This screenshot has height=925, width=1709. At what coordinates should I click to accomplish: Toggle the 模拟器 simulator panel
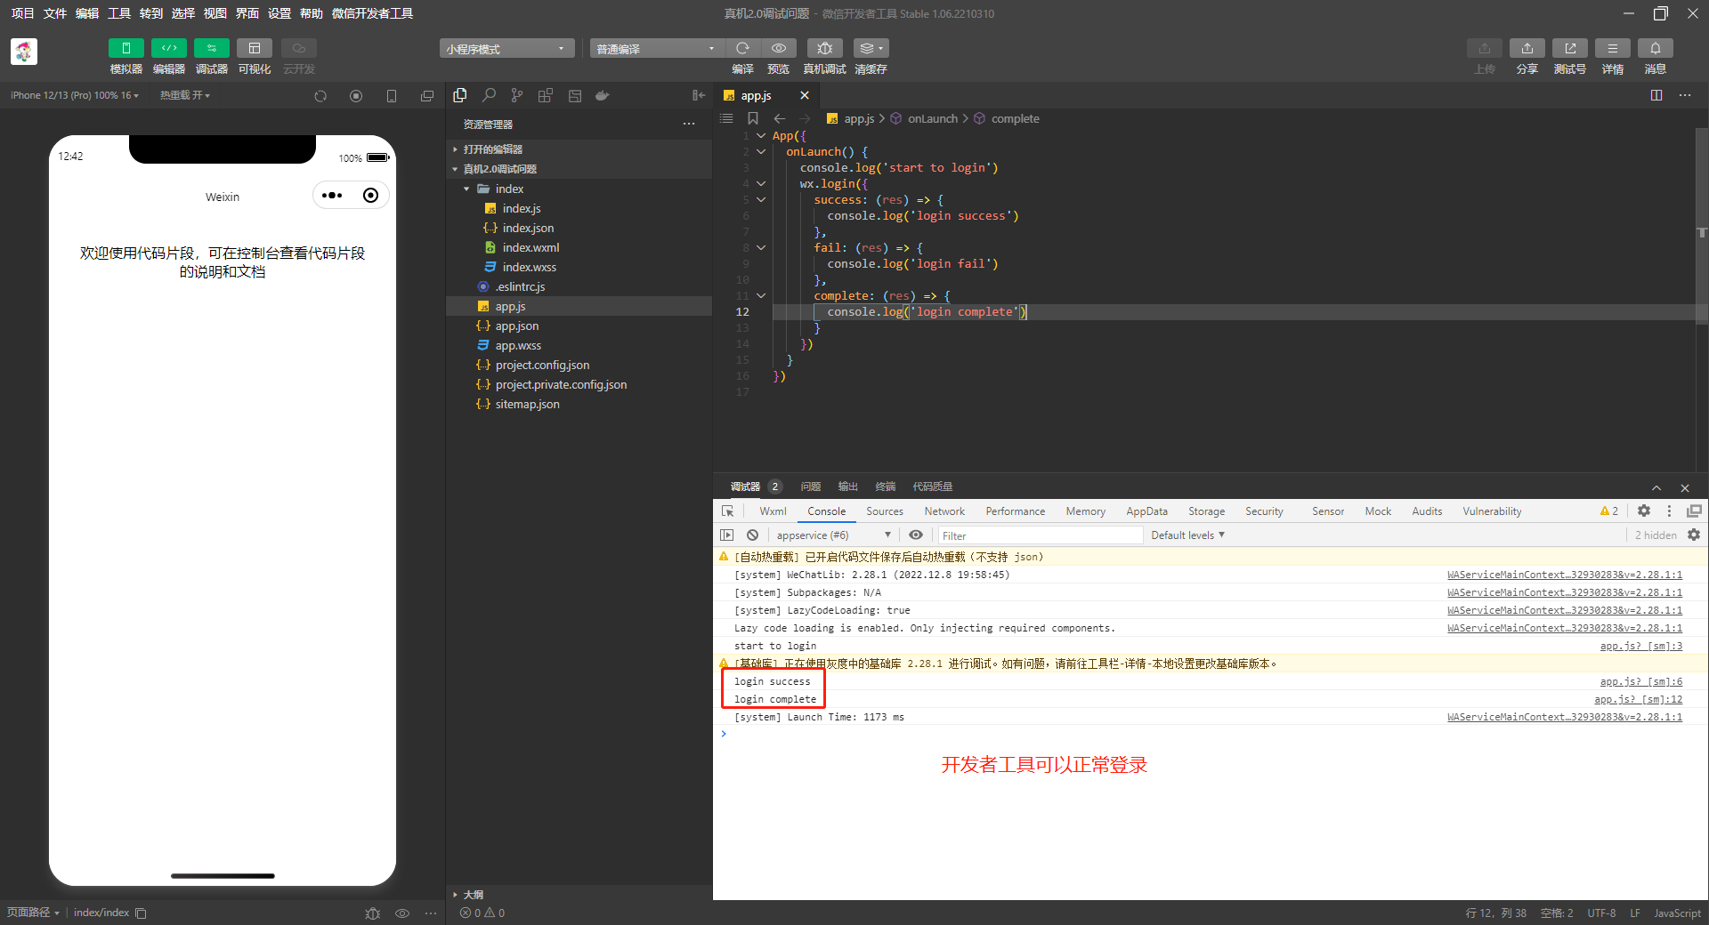[x=126, y=48]
